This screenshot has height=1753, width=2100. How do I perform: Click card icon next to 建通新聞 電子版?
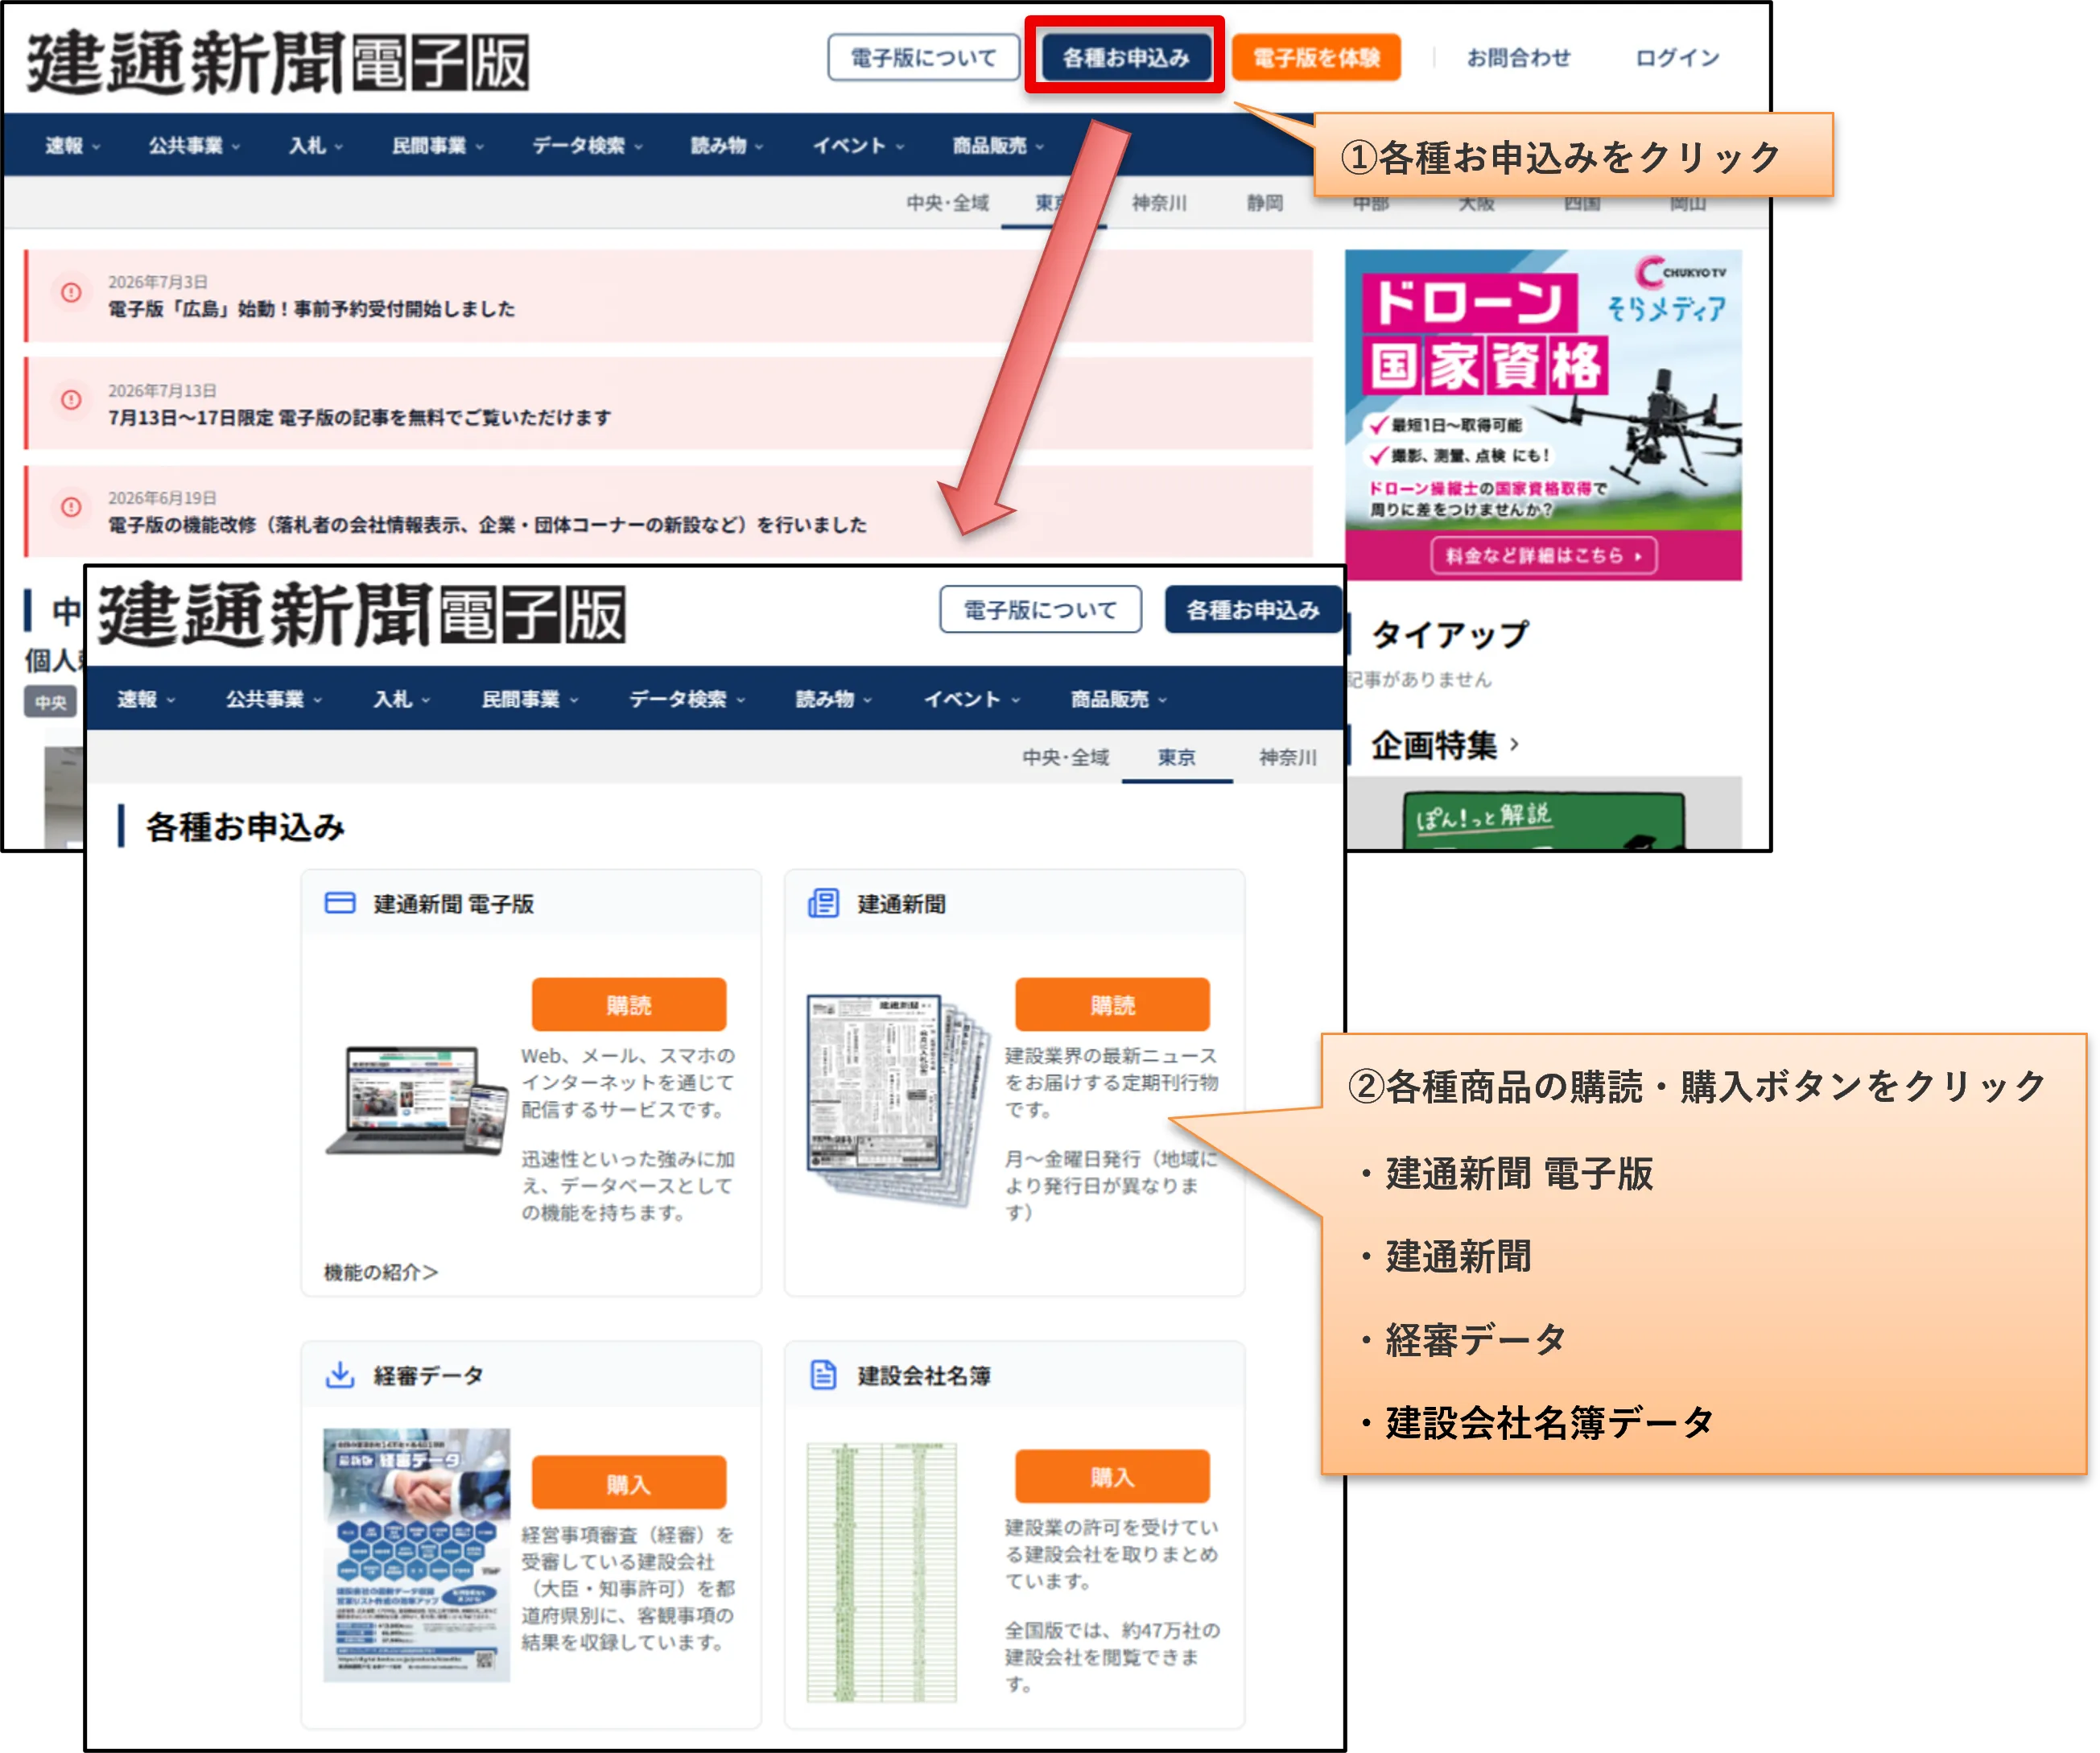[x=340, y=903]
